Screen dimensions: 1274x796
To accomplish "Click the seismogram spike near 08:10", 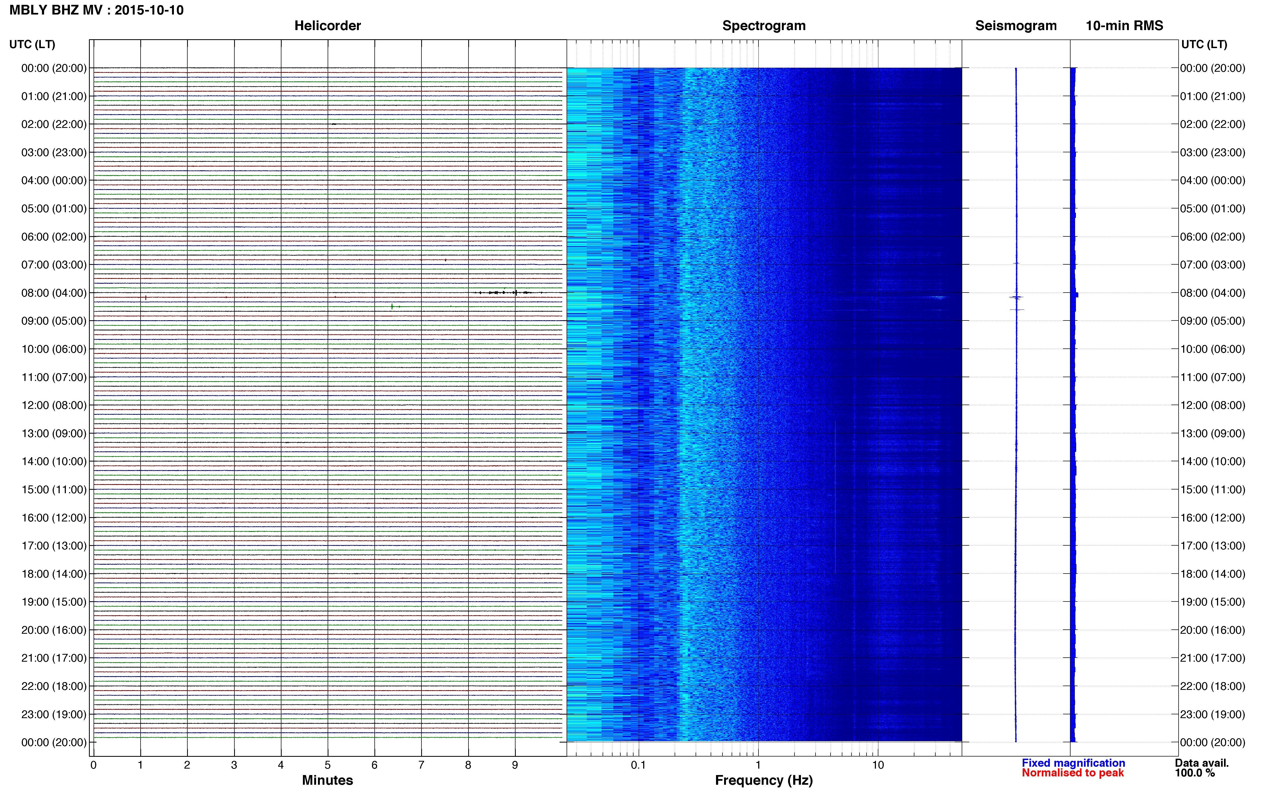I will pos(1016,298).
